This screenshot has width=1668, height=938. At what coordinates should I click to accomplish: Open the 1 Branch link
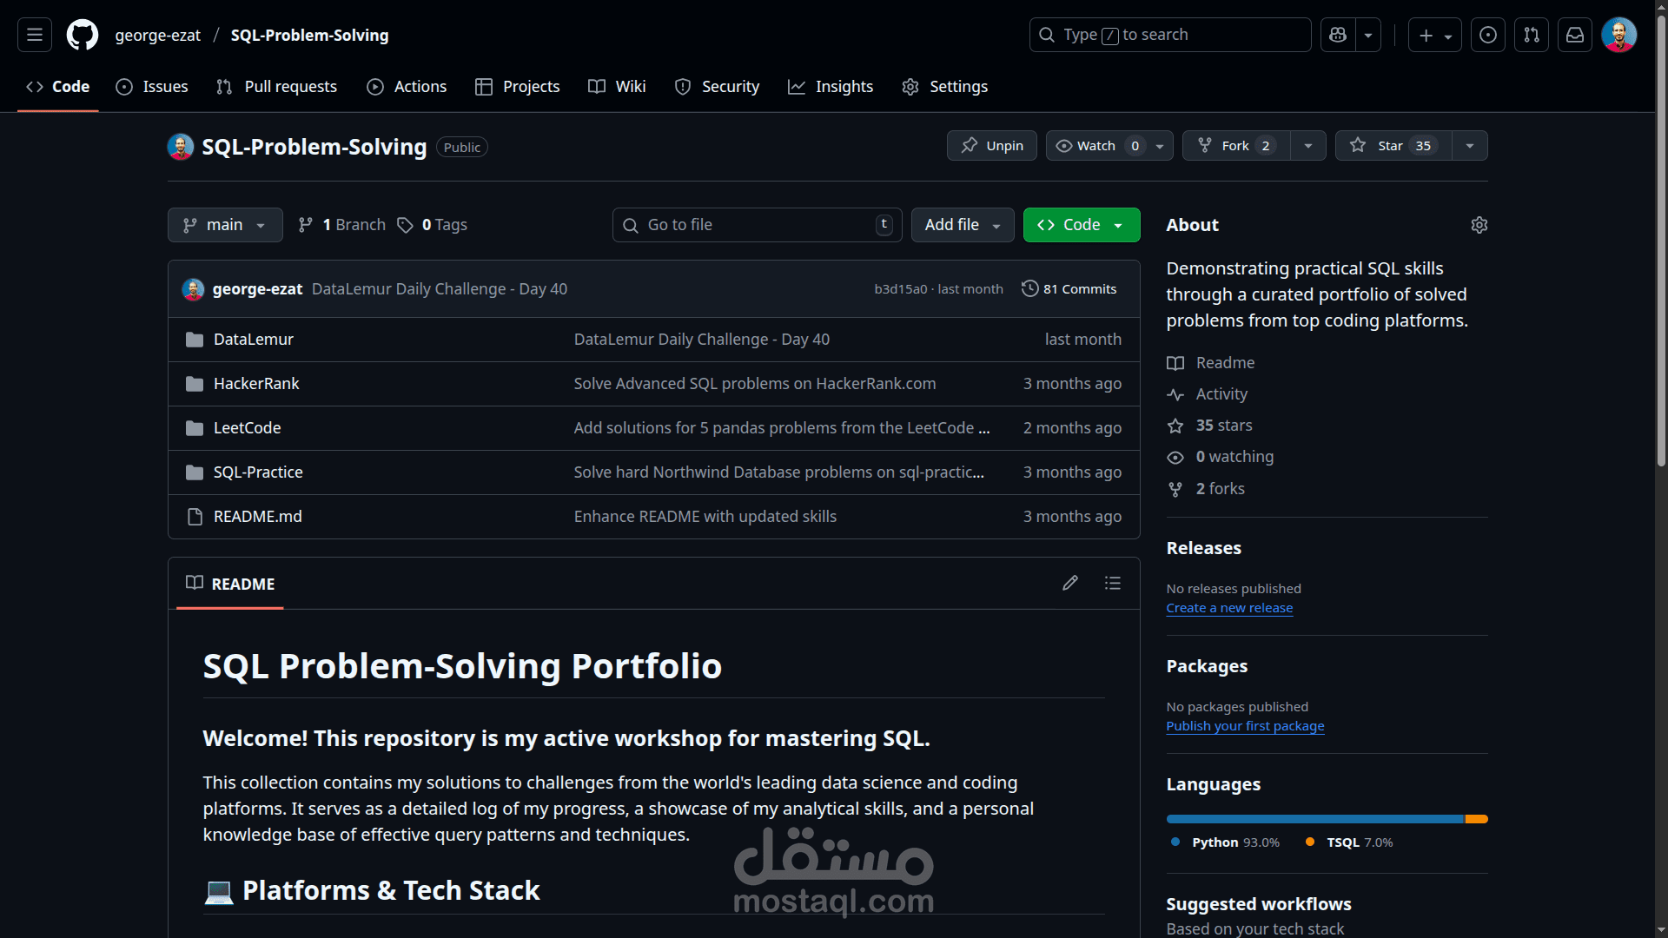(x=341, y=225)
